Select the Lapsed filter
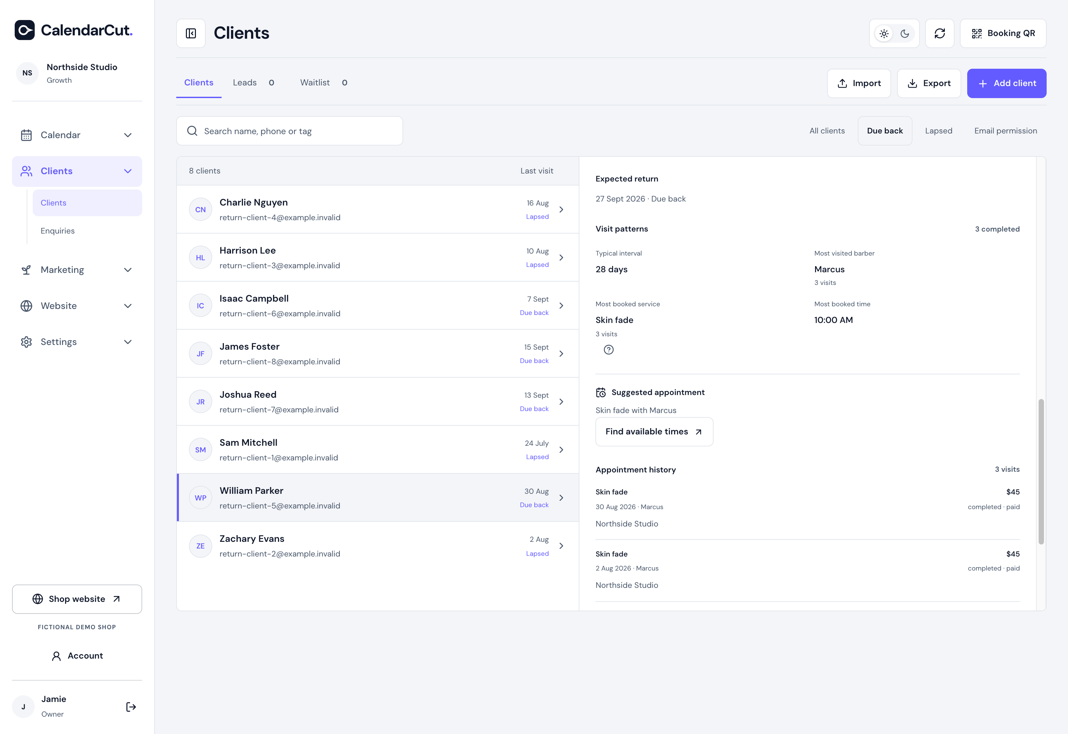1068x734 pixels. pos(938,130)
